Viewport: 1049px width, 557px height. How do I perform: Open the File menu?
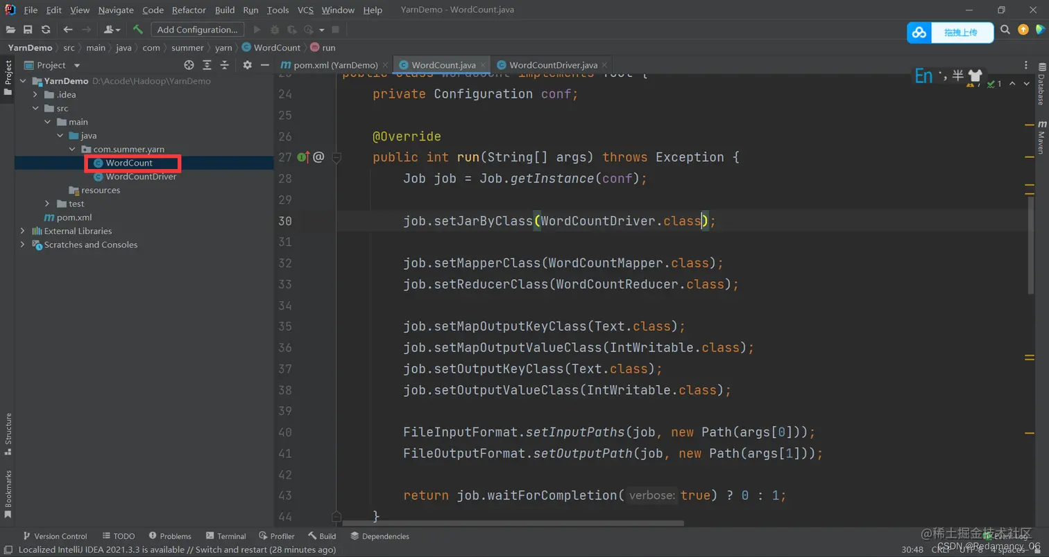31,10
